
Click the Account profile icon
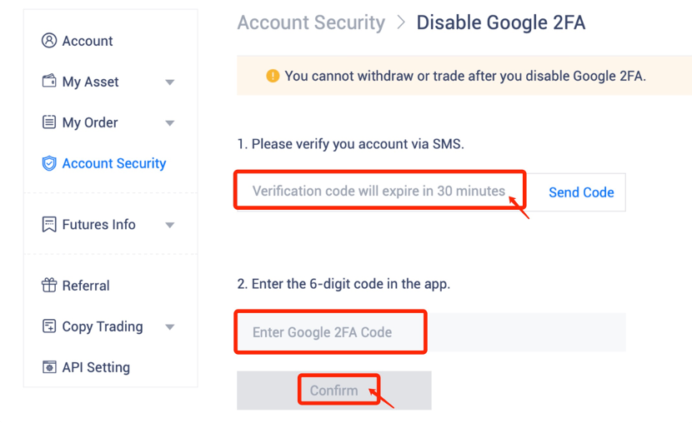pyautogui.click(x=49, y=41)
